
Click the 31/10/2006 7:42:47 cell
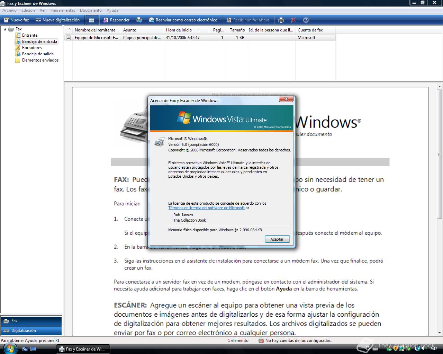(183, 38)
